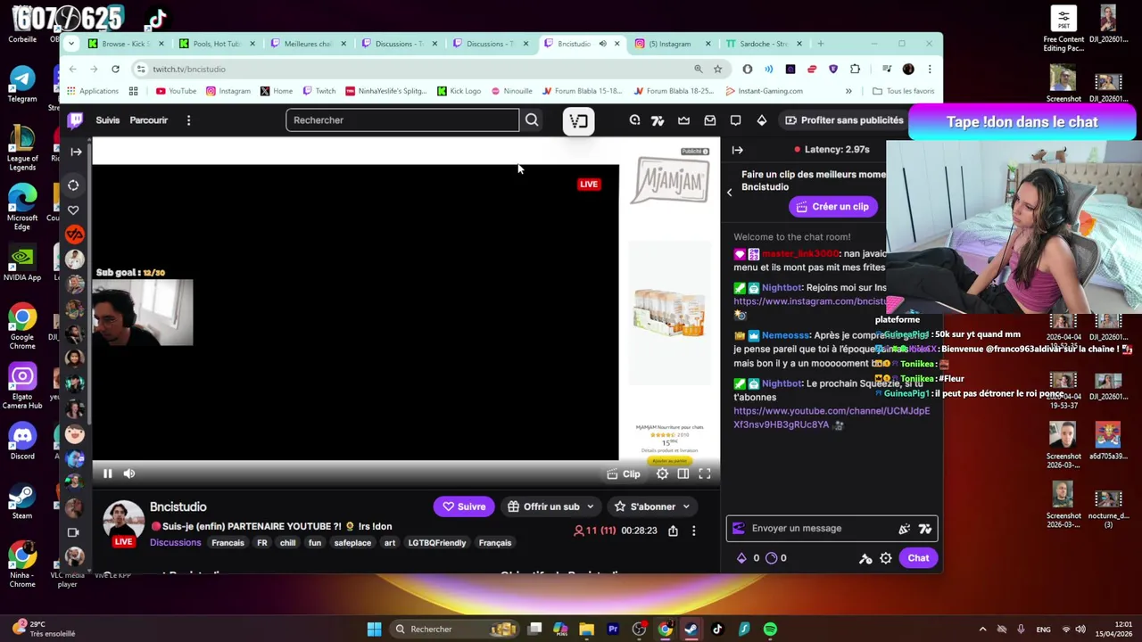Open Discord desktop shortcut
Viewport: 1142px width, 642px height.
coord(22,440)
